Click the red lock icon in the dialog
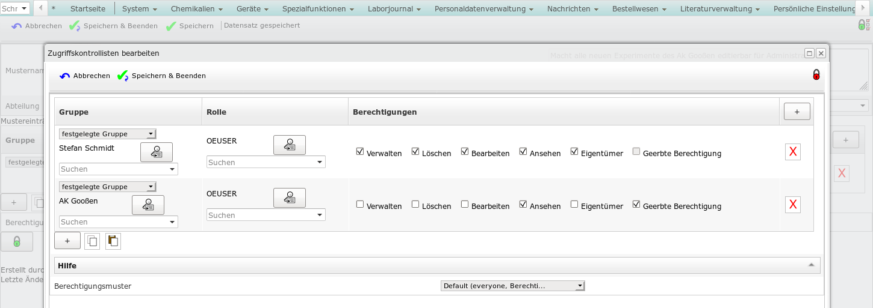This screenshot has width=873, height=308. [816, 75]
